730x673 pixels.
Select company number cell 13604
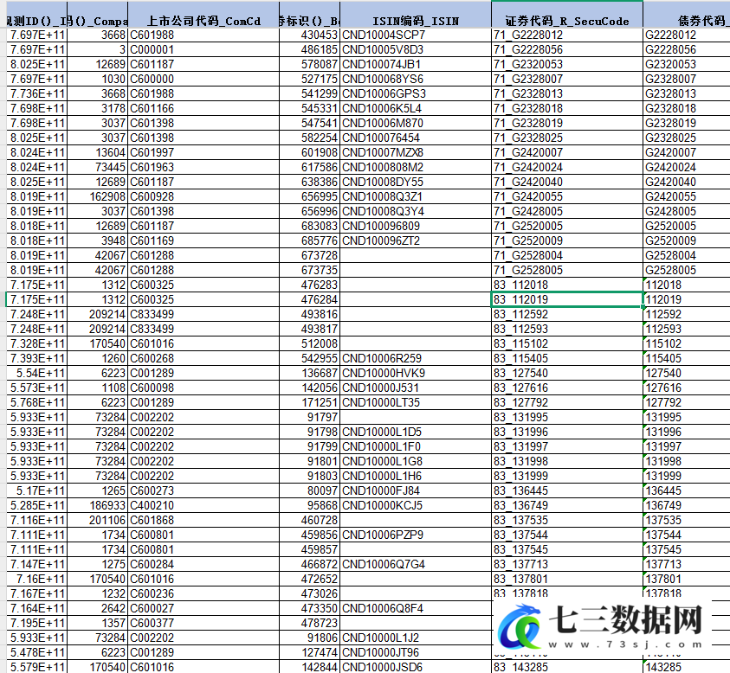pyautogui.click(x=98, y=152)
